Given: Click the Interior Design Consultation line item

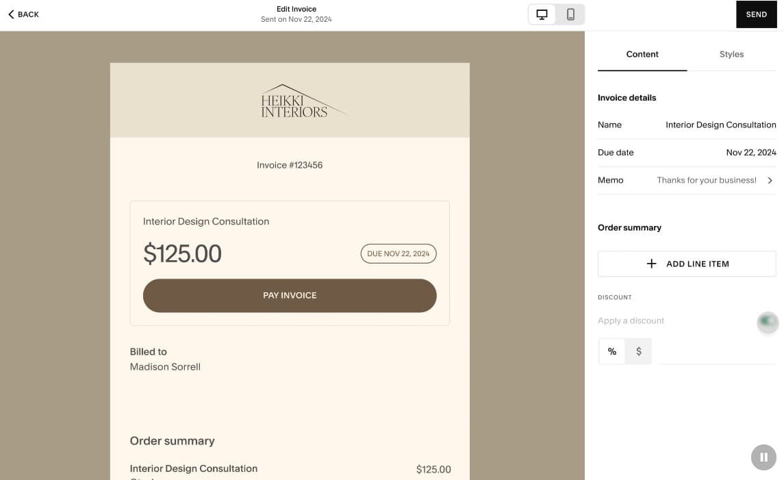Looking at the screenshot, I should (x=194, y=468).
